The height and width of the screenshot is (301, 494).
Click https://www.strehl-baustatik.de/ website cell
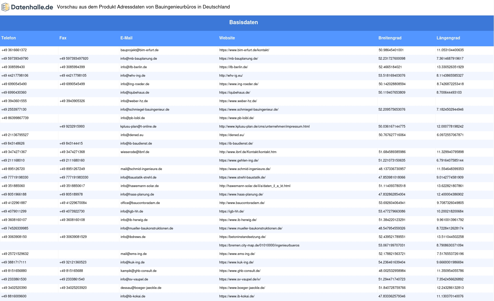pos(242,178)
